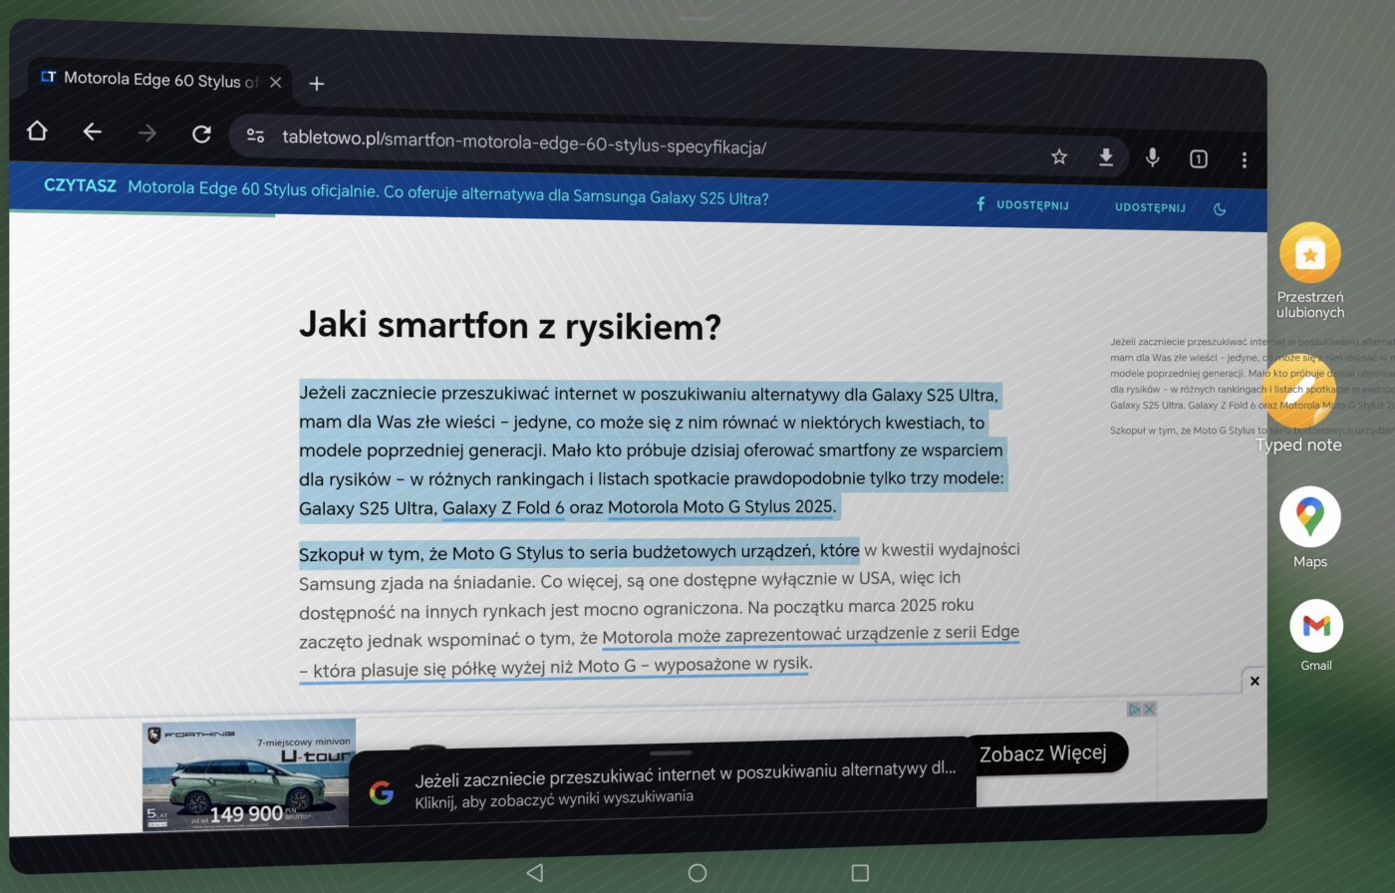Close the bottom ad with X button

click(1255, 681)
